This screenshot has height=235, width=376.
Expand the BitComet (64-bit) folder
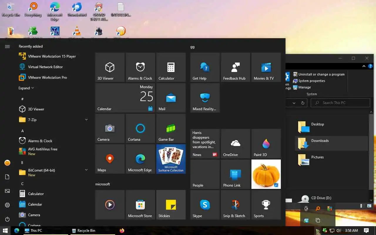pos(53,172)
